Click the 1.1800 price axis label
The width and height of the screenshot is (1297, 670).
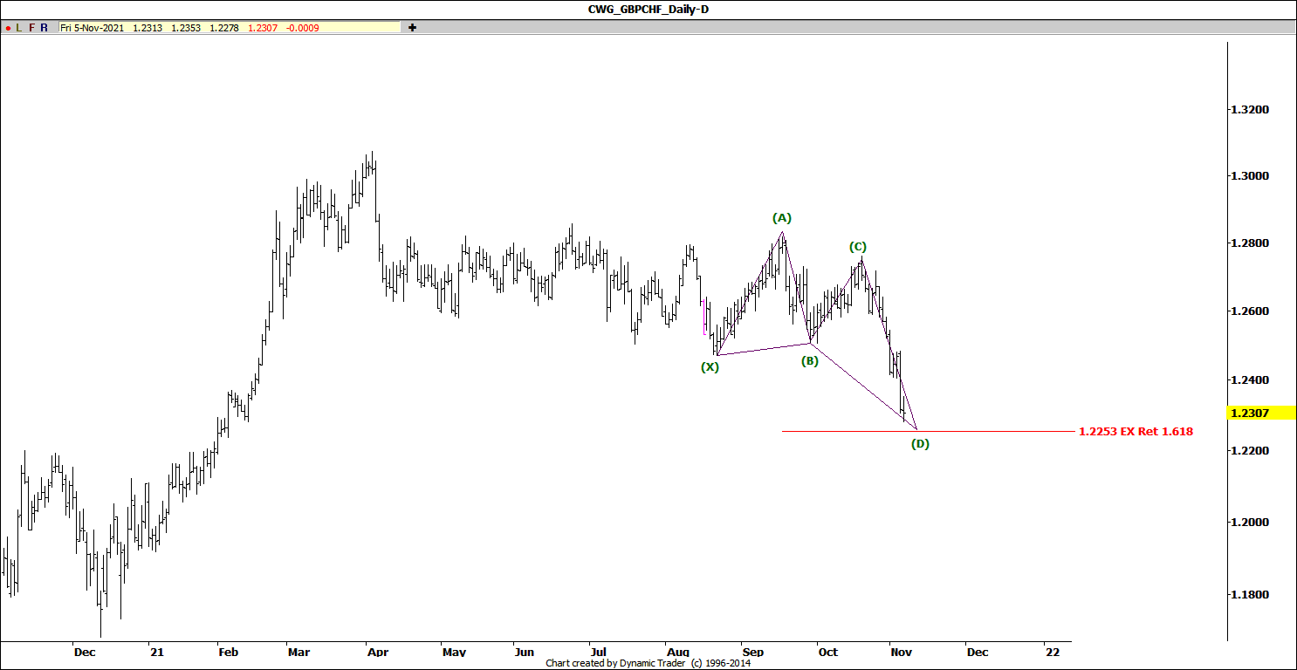(1249, 595)
